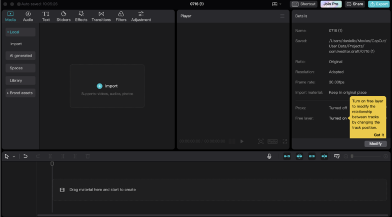Click the Redo arrow
The image size is (392, 217).
pos(38,156)
